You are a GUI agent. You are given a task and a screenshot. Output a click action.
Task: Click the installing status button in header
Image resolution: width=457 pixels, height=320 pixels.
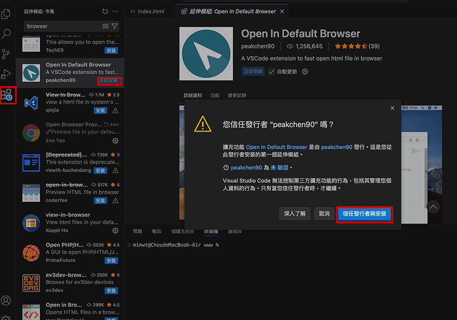click(253, 72)
